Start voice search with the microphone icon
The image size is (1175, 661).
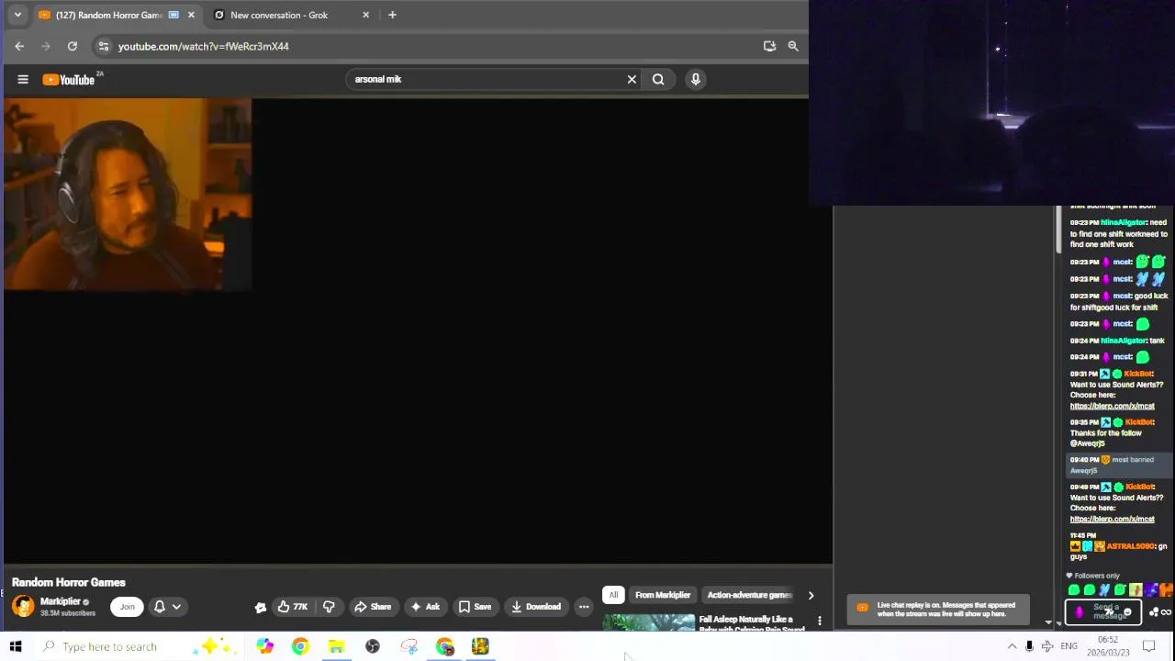pos(696,79)
